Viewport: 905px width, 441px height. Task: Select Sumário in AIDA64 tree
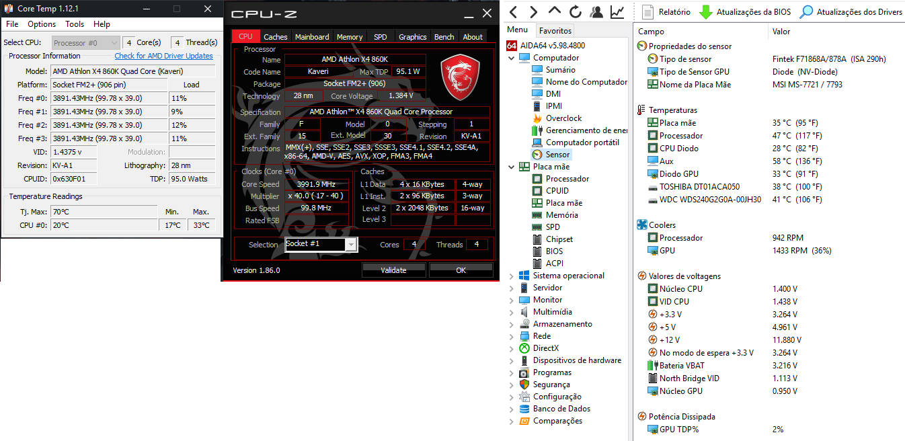pos(554,70)
